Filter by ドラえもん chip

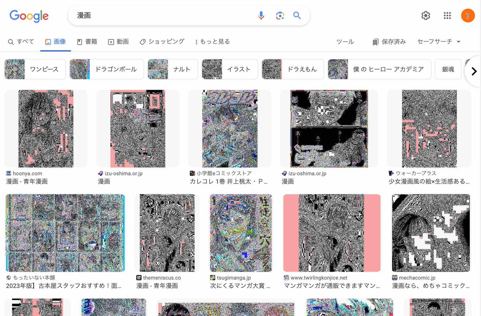(x=293, y=69)
